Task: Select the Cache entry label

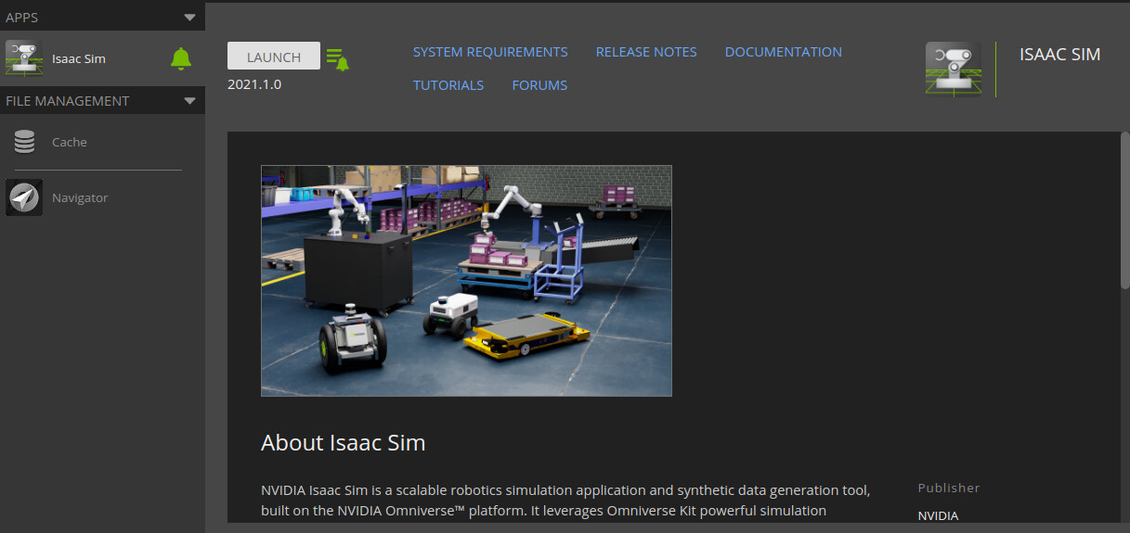Action: [x=70, y=142]
